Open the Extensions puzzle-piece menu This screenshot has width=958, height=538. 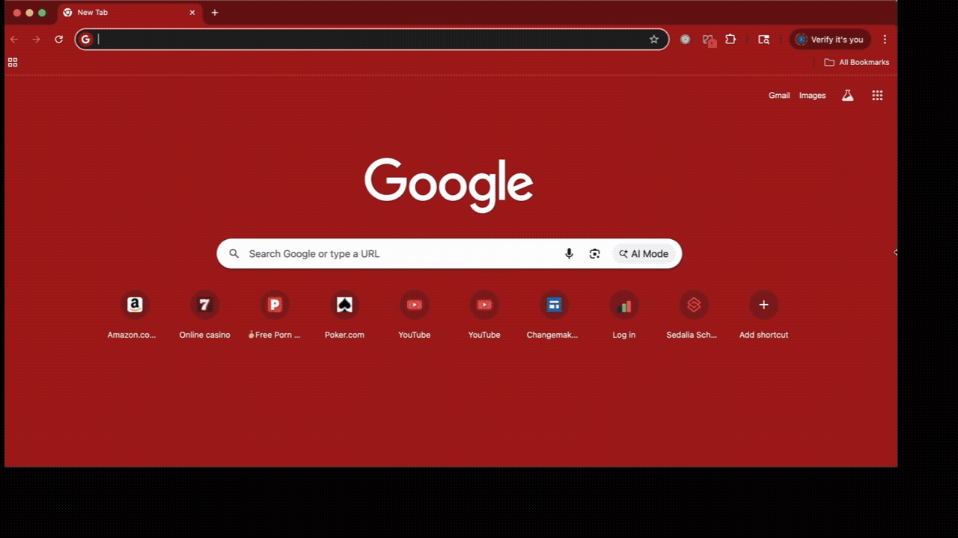(x=731, y=40)
